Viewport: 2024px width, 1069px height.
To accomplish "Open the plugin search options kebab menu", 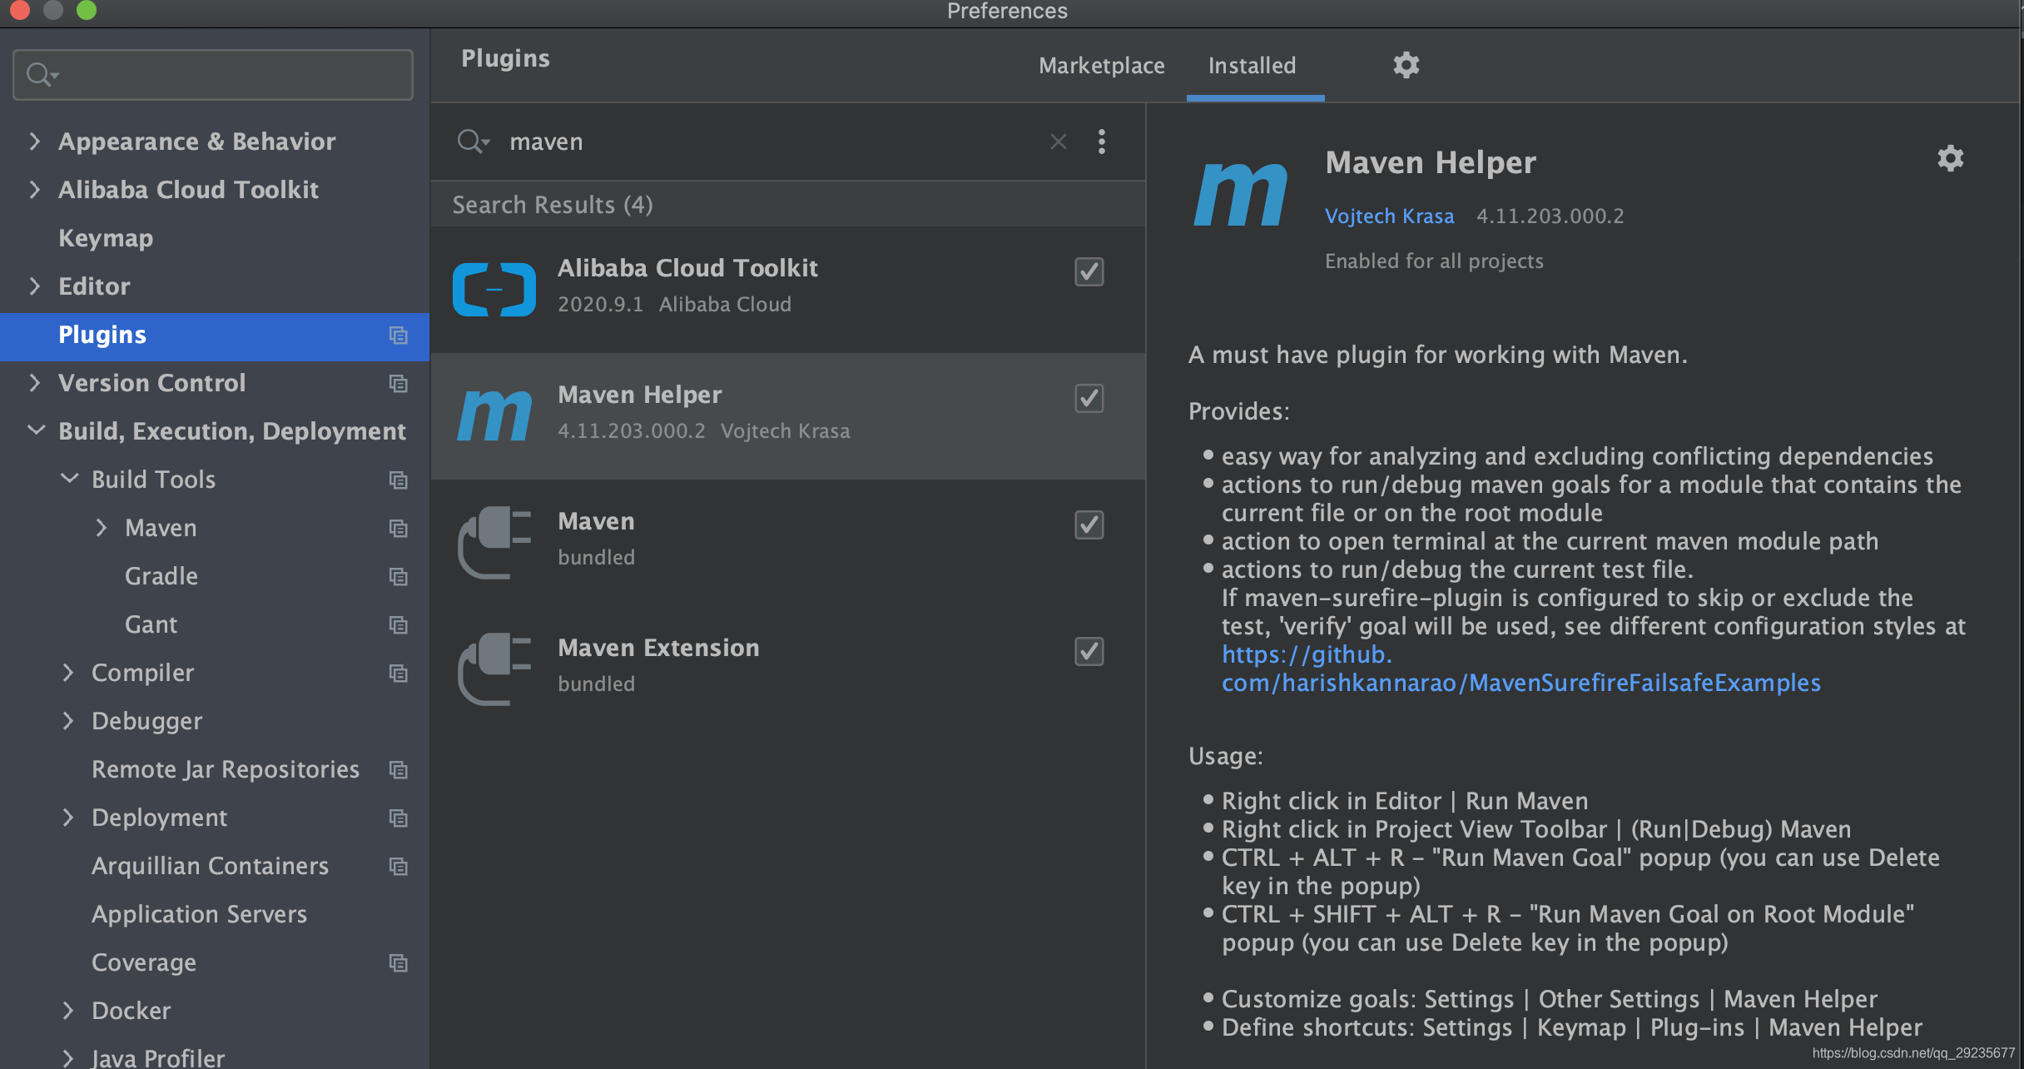I will 1101,142.
